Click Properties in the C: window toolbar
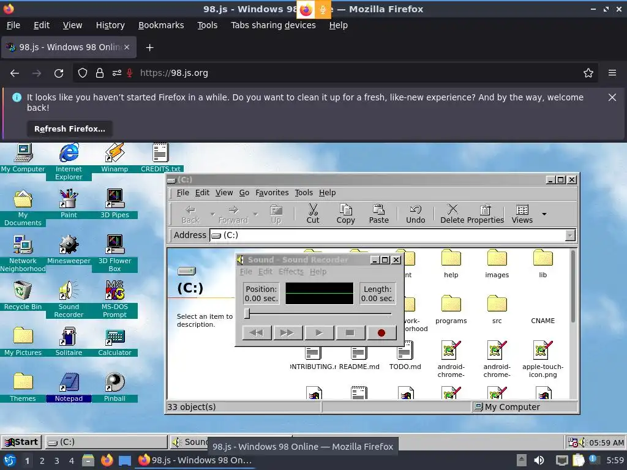 (x=486, y=214)
